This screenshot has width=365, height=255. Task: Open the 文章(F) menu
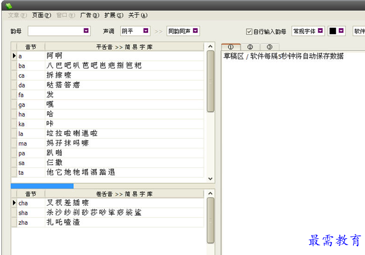(x=18, y=15)
